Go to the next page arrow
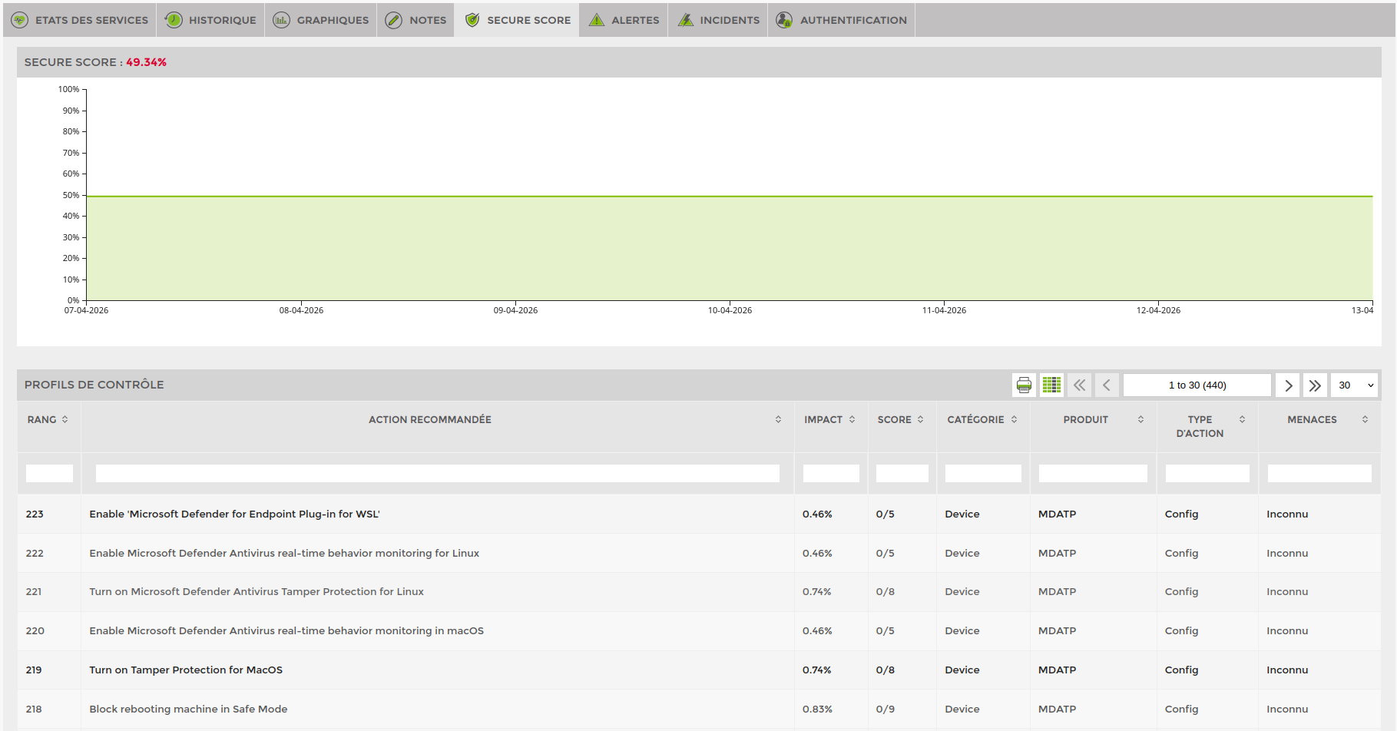1397x731 pixels. (x=1288, y=385)
